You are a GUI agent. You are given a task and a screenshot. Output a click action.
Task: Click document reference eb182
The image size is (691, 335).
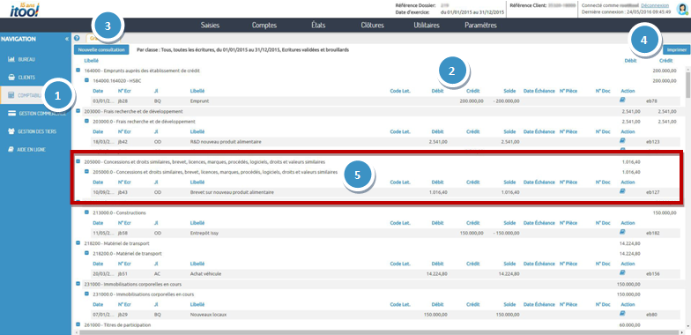pyautogui.click(x=652, y=233)
